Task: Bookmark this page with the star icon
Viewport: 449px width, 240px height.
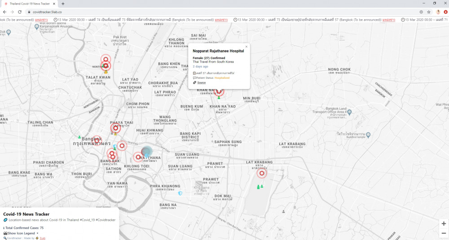Action: pos(429,12)
